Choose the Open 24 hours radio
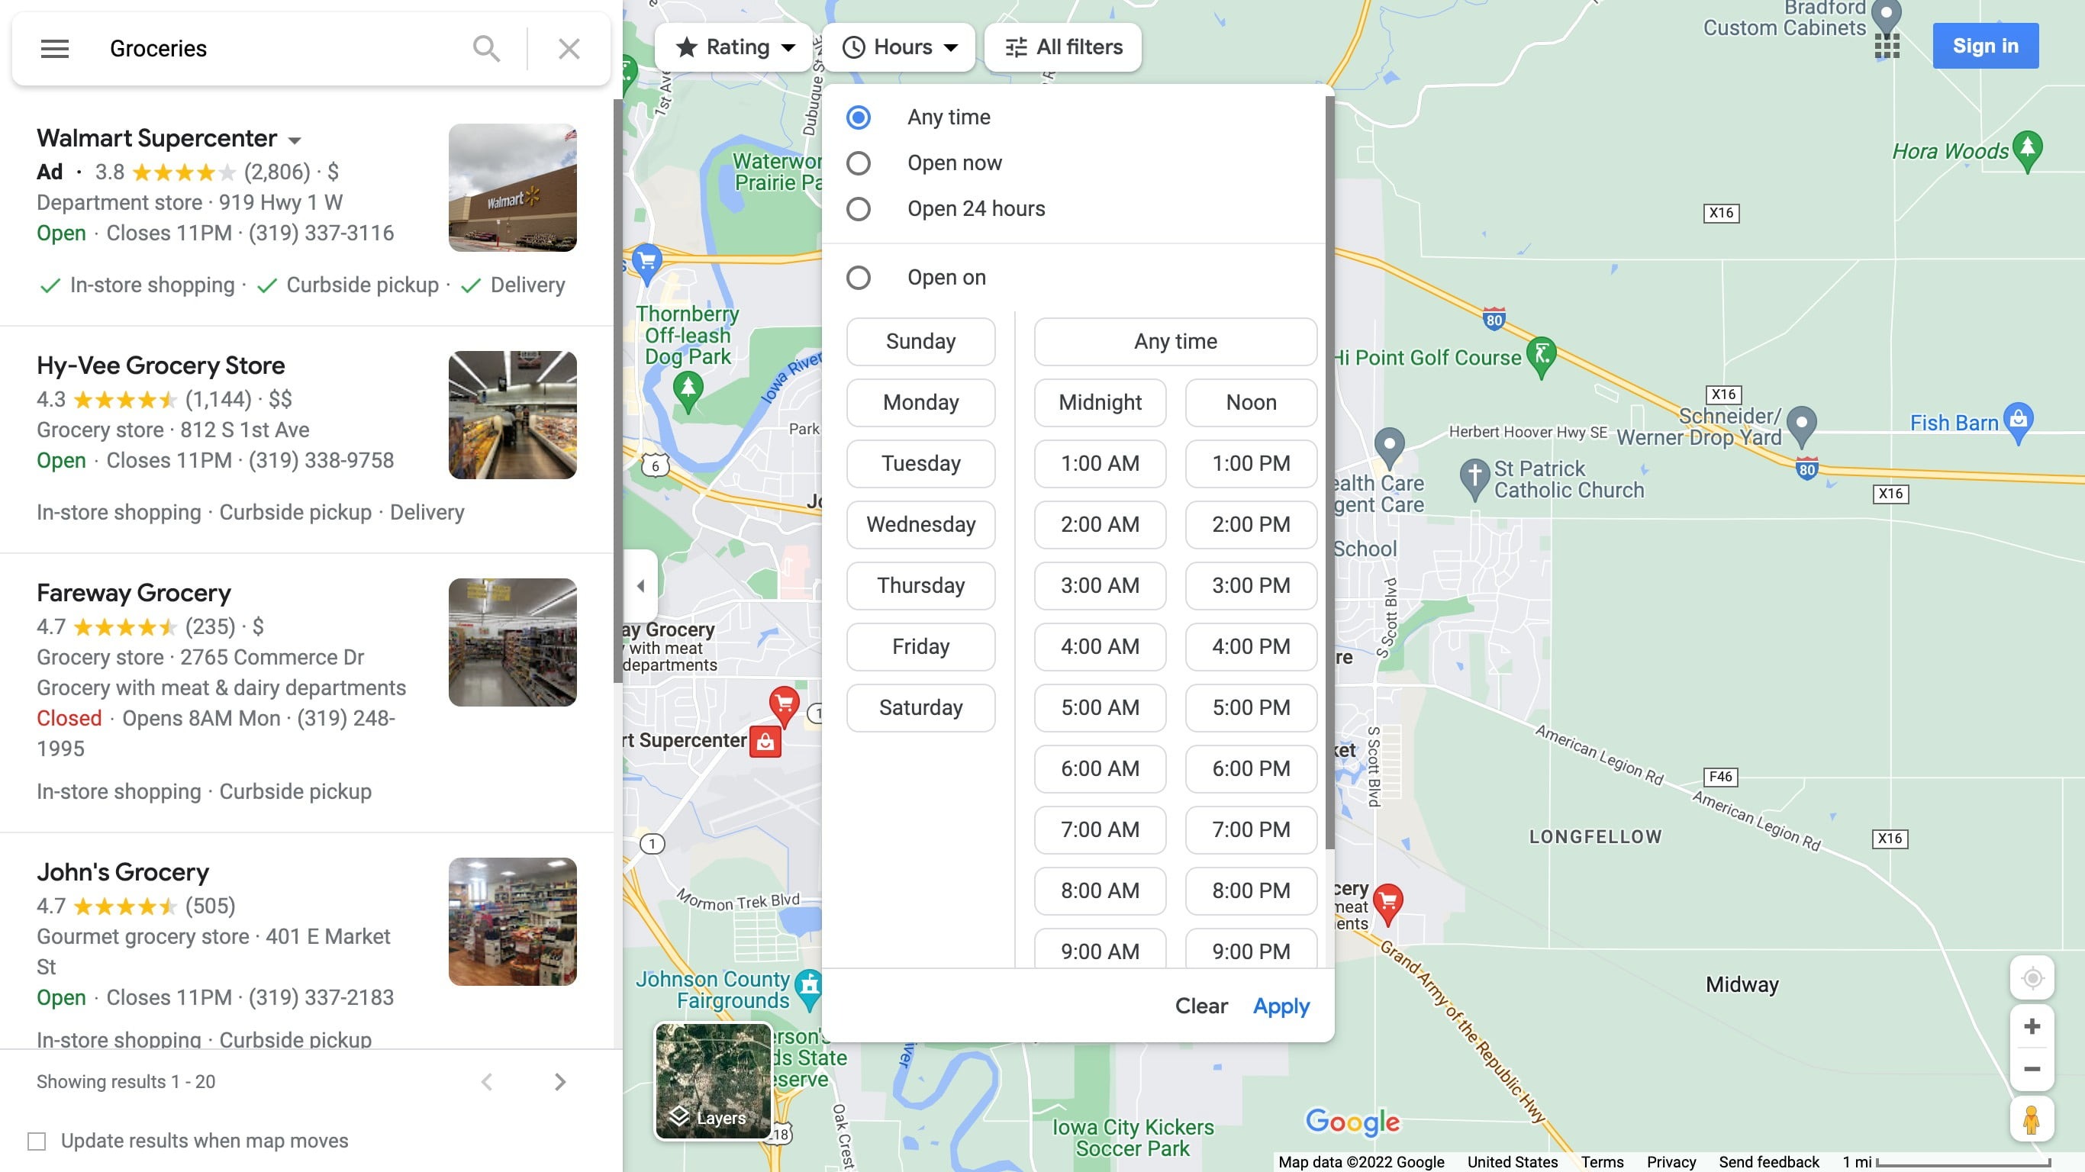Viewport: 2085px width, 1172px height. 858,209
